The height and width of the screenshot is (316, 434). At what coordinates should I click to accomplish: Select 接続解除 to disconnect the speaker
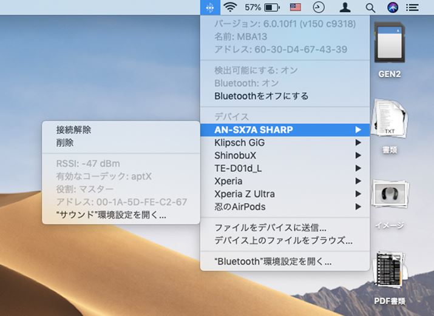tap(73, 130)
